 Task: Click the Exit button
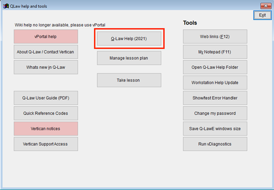[x=262, y=15]
